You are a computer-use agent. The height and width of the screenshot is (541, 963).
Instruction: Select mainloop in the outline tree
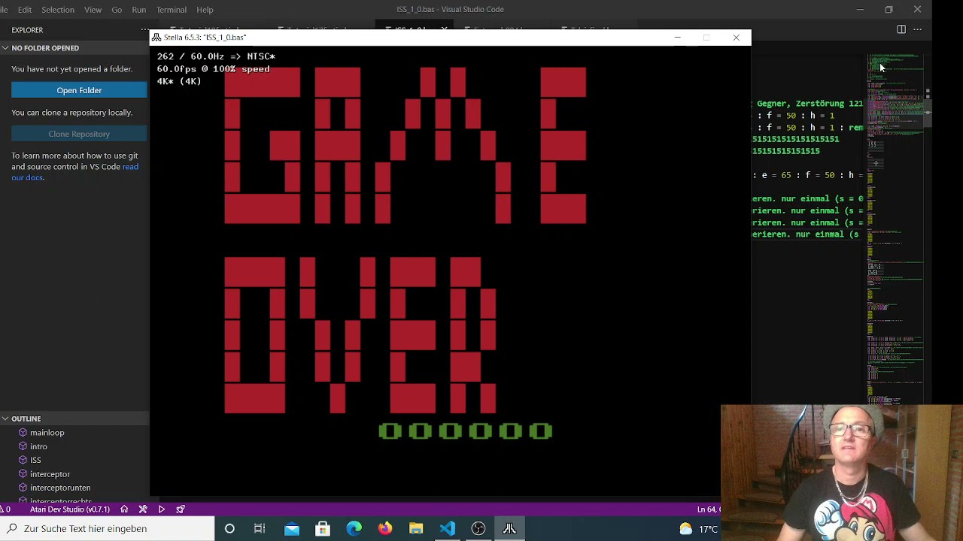tap(47, 433)
